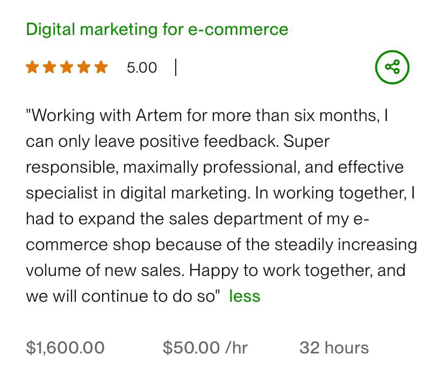
Task: Click 'we will continue to do so' text
Action: [x=123, y=296]
